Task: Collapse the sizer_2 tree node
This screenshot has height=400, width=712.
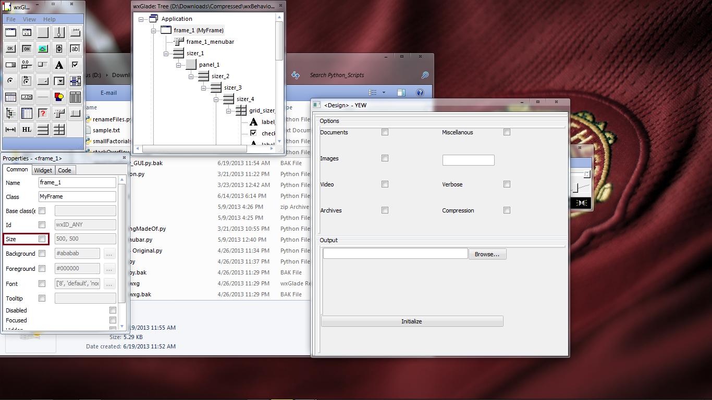Action: [191, 77]
